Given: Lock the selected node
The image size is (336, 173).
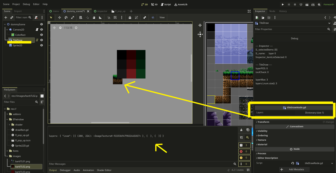Looking at the screenshot, I should point(130,17).
